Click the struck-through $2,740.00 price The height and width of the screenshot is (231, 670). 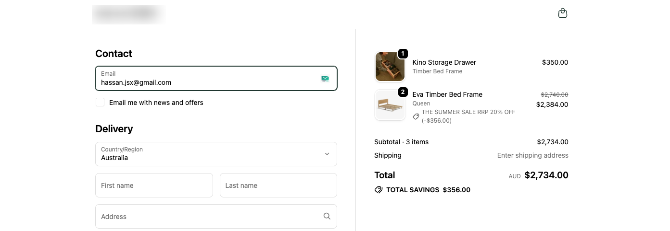click(x=555, y=95)
